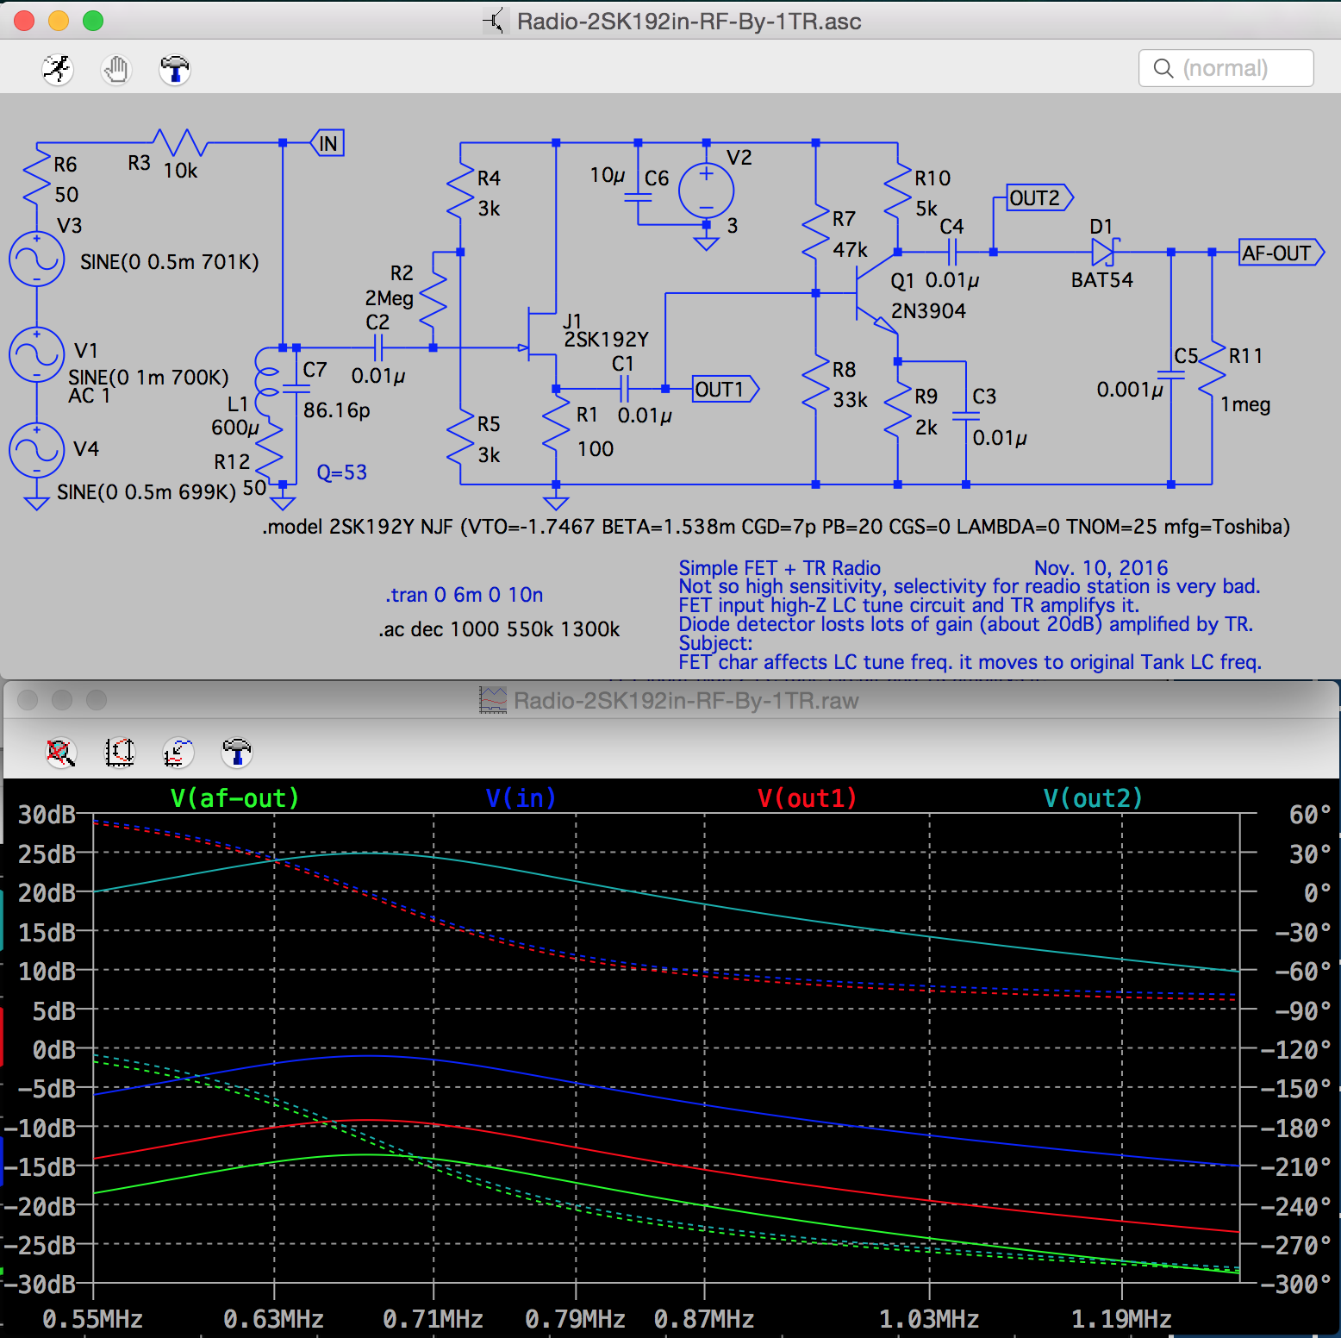
Task: Select the Hand pan tool
Action: point(115,69)
